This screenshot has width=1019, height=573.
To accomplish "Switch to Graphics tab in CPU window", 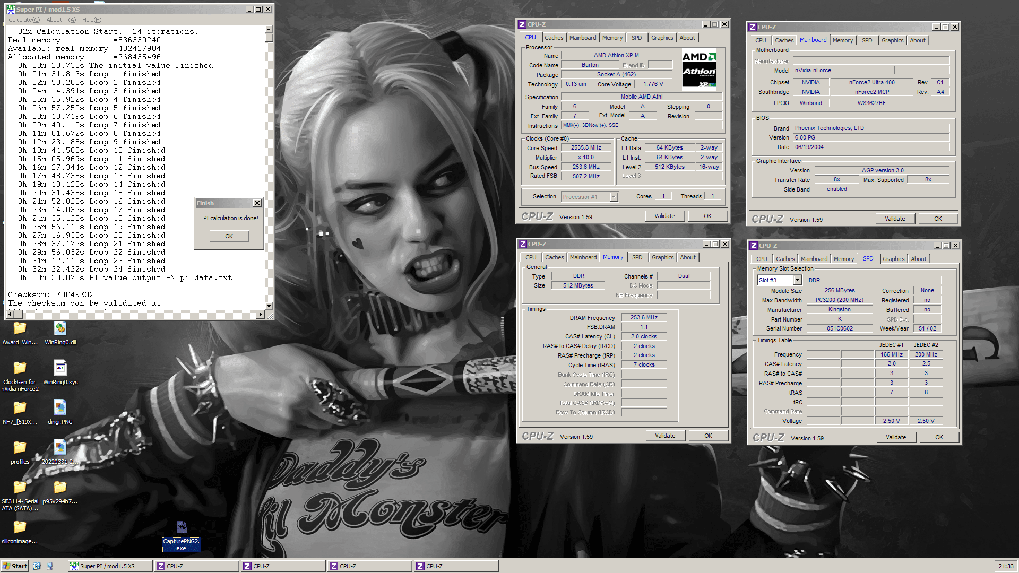I will pos(662,38).
